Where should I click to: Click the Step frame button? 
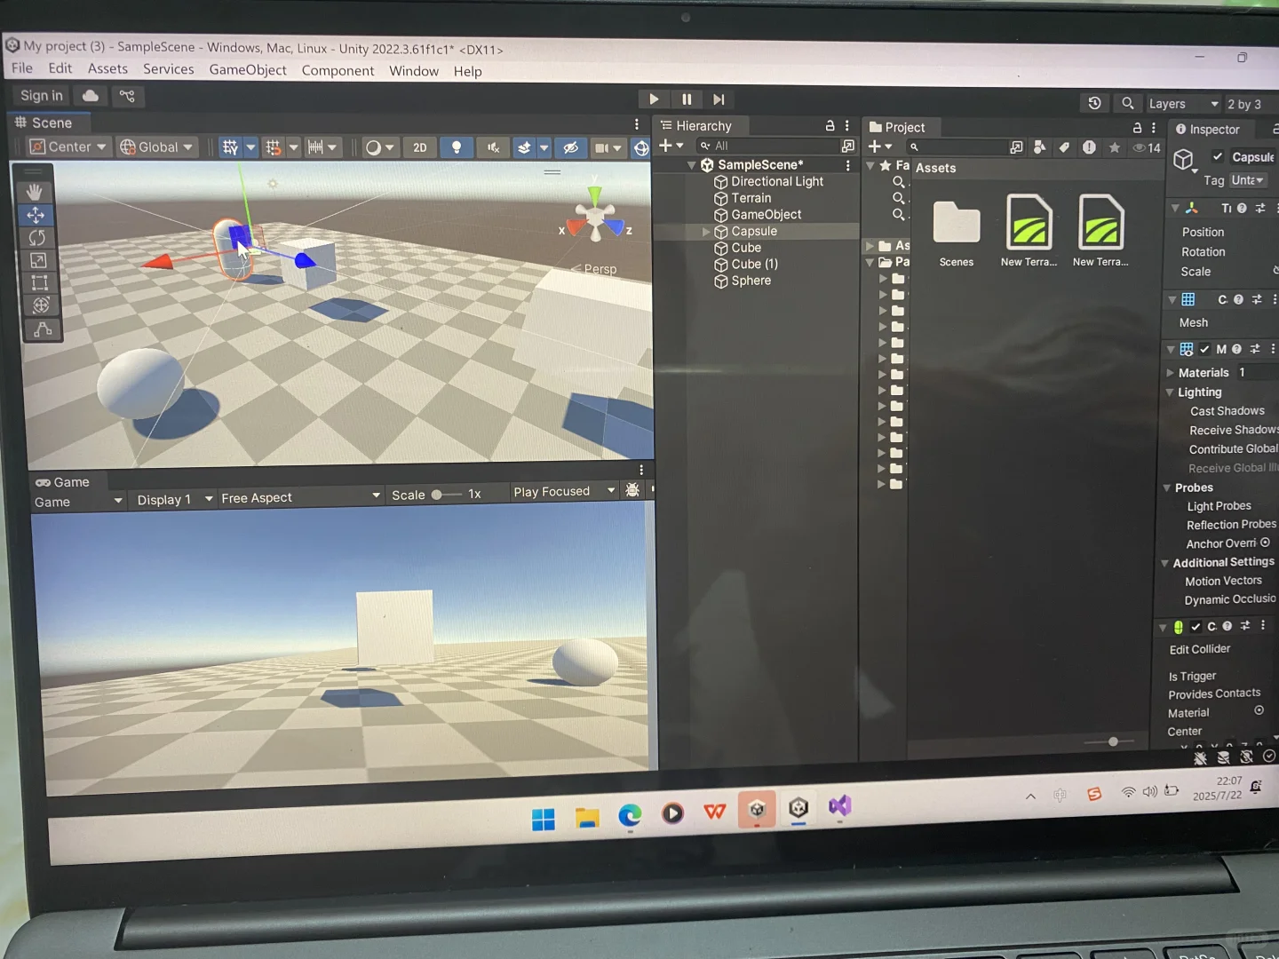719,99
